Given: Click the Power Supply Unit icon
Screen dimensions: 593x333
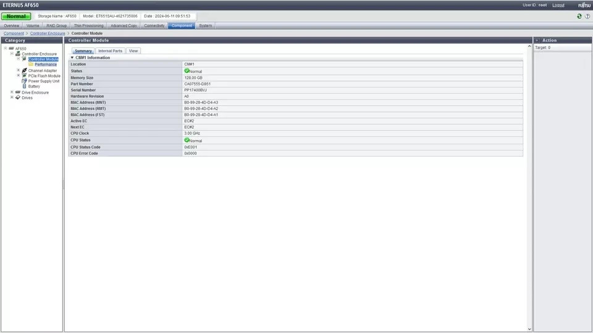Looking at the screenshot, I should [x=24, y=81].
